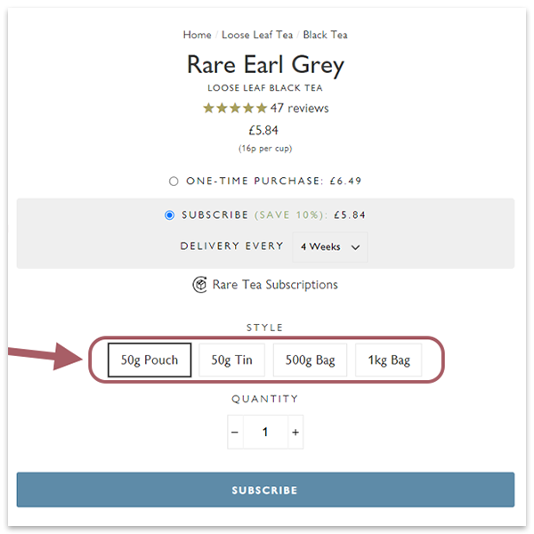This screenshot has height=534, width=534.
Task: Click the blue Subscribe button
Action: click(x=265, y=489)
